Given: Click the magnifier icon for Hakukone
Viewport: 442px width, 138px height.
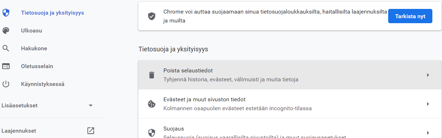Looking at the screenshot, I should coord(6,48).
